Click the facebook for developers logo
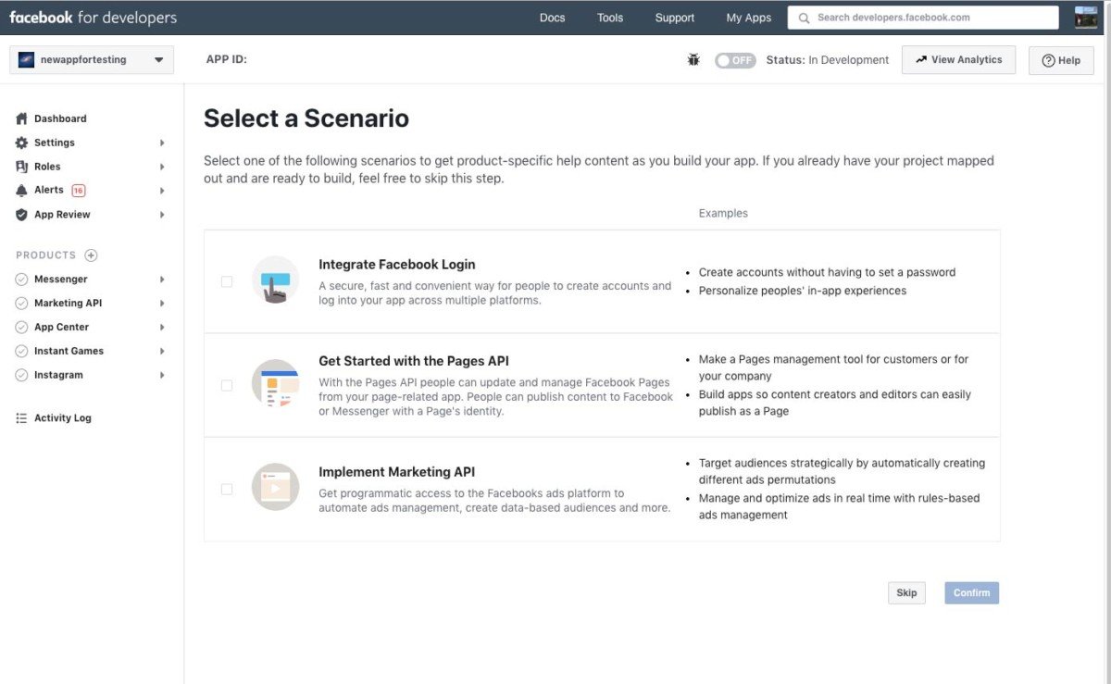 pyautogui.click(x=93, y=18)
